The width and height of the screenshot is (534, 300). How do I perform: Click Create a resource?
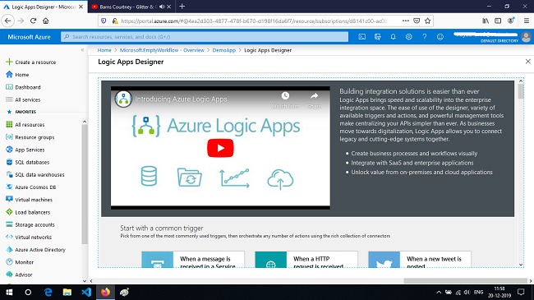click(x=31, y=62)
